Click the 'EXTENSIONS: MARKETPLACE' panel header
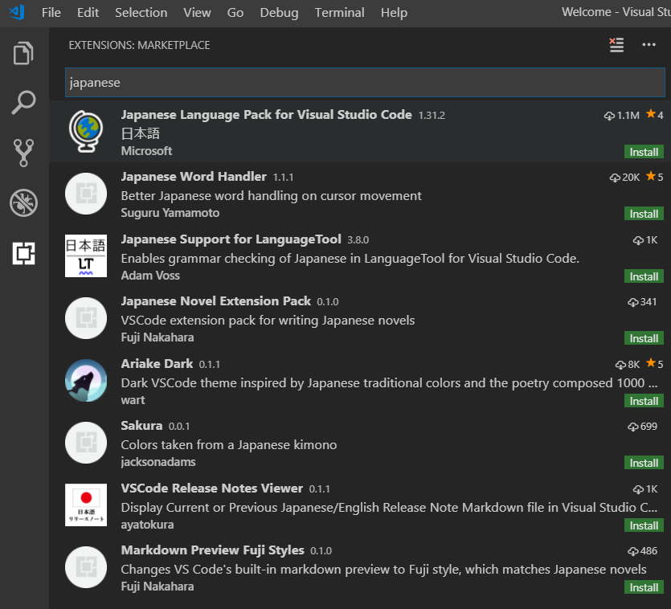671x609 pixels. (140, 45)
